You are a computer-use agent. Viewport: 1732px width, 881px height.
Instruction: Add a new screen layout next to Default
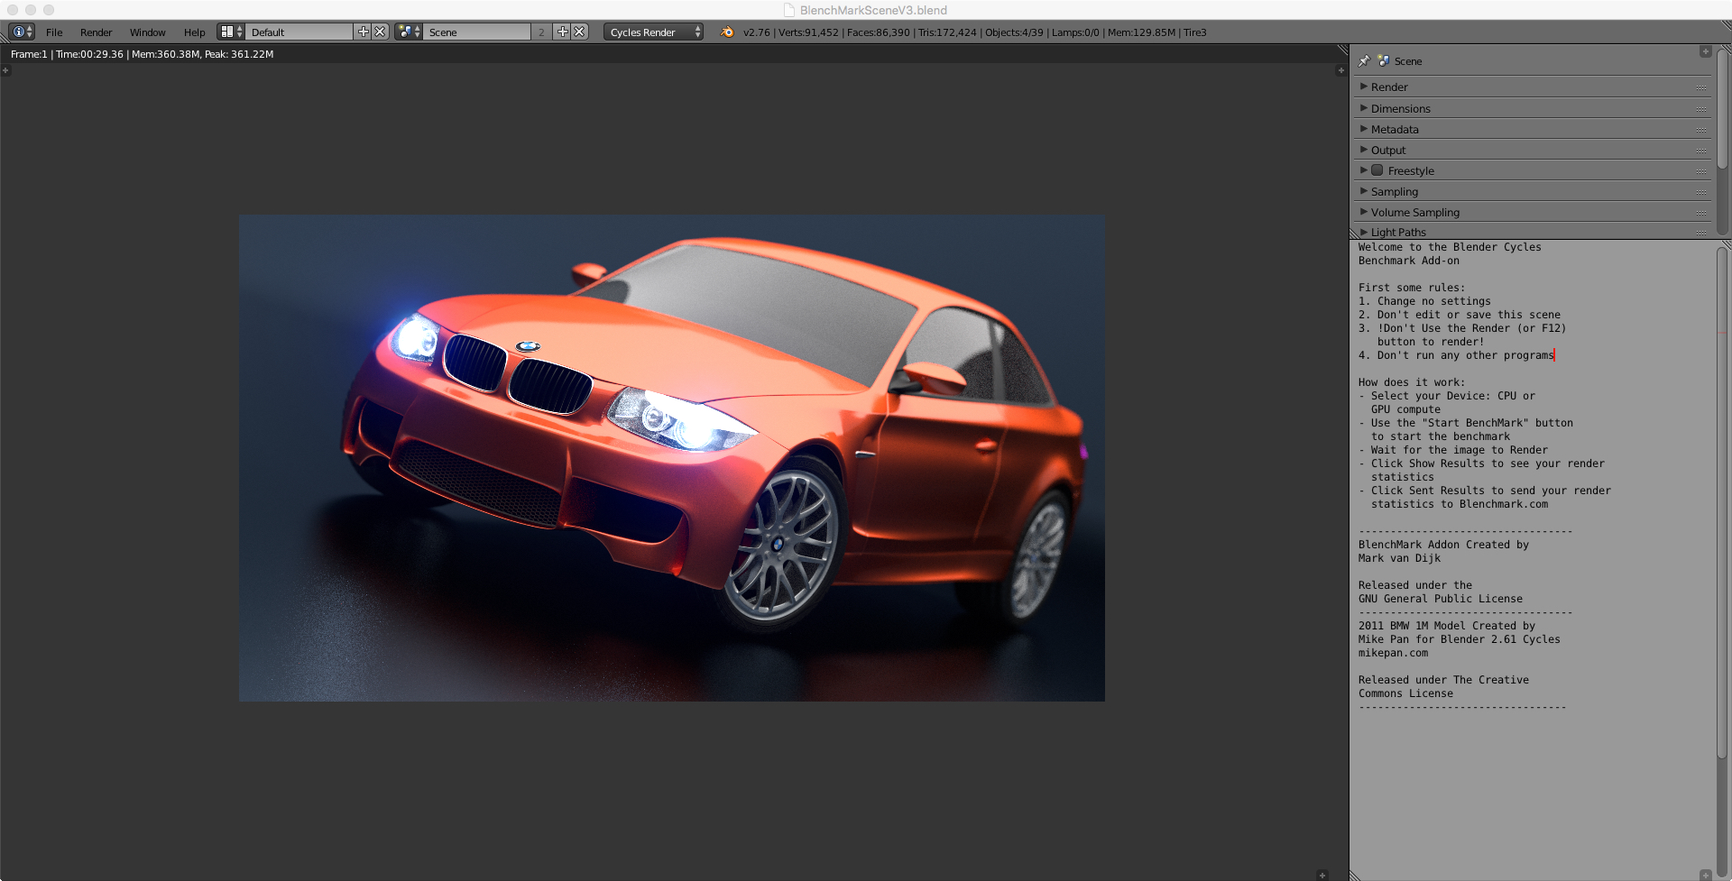[364, 32]
